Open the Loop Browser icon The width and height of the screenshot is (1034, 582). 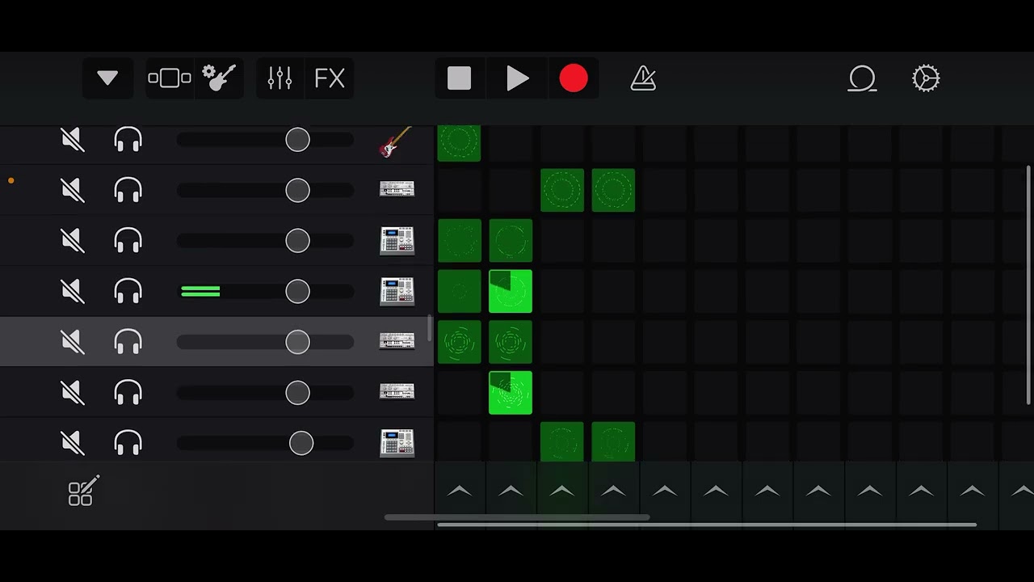point(862,78)
